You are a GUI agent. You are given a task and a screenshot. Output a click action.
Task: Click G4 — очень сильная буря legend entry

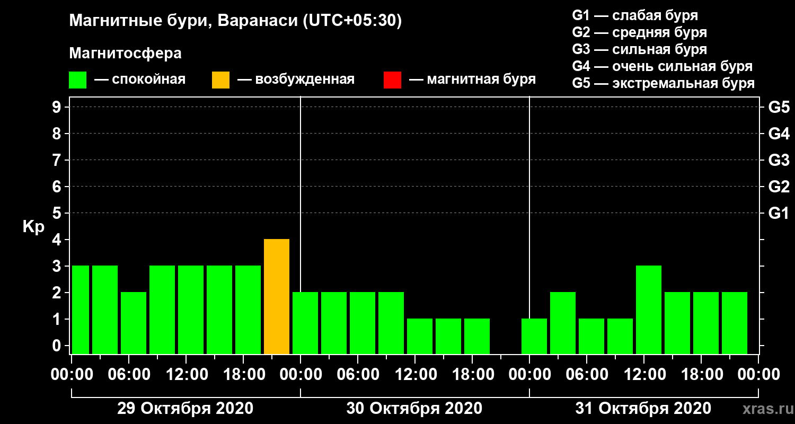tap(662, 66)
